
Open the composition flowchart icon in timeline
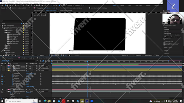(37, 61)
